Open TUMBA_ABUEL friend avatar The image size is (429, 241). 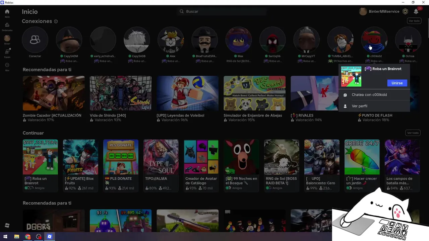click(x=340, y=40)
